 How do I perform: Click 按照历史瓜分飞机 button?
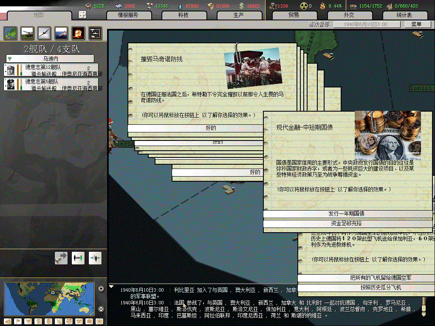tap(365, 288)
